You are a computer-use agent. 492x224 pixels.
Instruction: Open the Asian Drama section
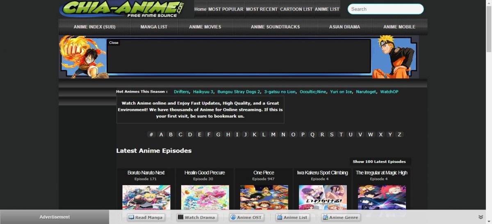click(x=344, y=27)
